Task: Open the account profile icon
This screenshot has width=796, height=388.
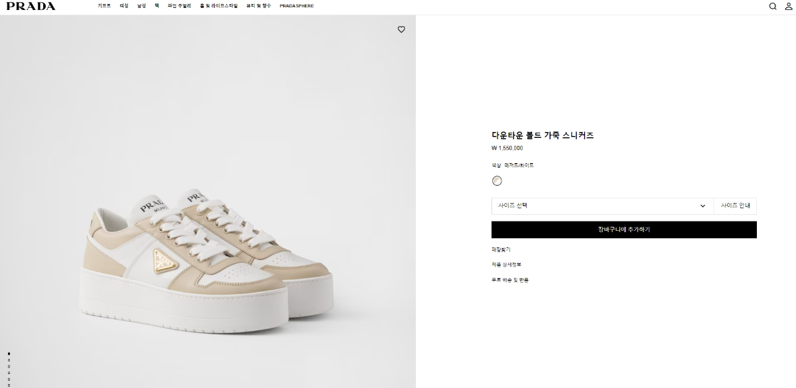Action: pyautogui.click(x=789, y=6)
